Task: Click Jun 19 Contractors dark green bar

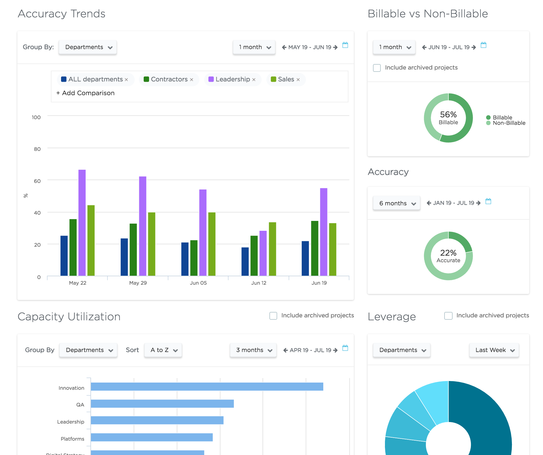Action: click(315, 248)
